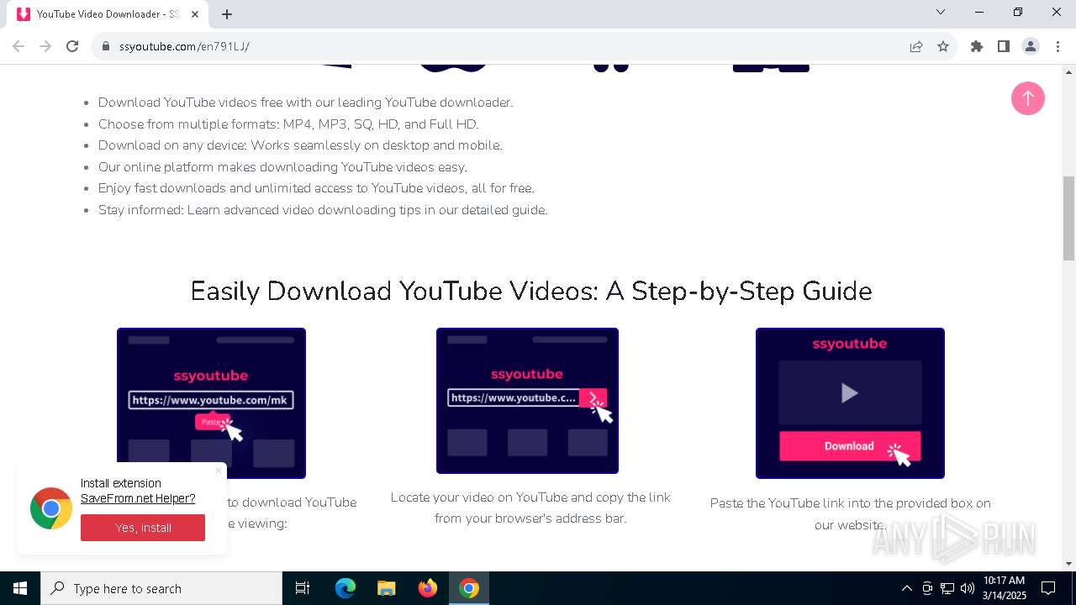Open the network tray icon
1076x605 pixels.
click(947, 588)
